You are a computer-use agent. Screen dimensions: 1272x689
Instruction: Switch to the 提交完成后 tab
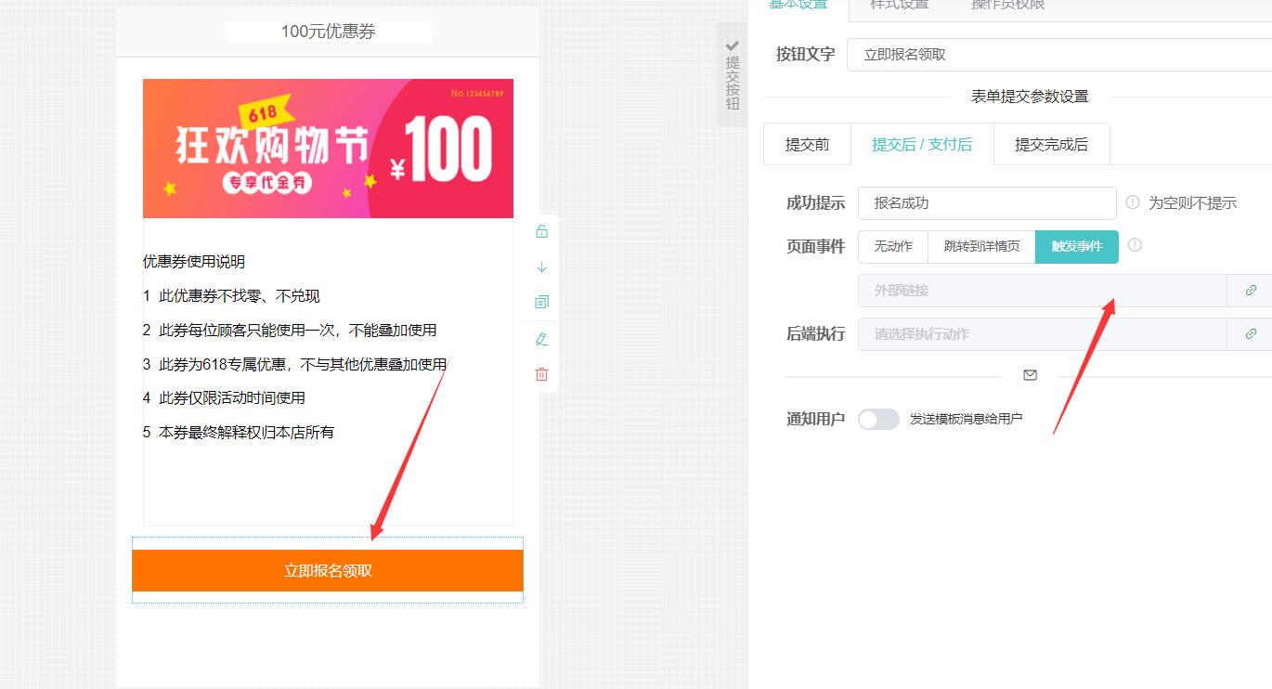click(x=1051, y=144)
